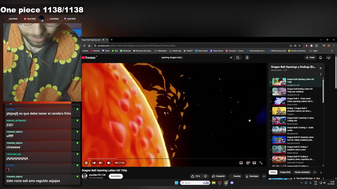Like the video (172 k)
Screen dimensions: 337x189
195,176
